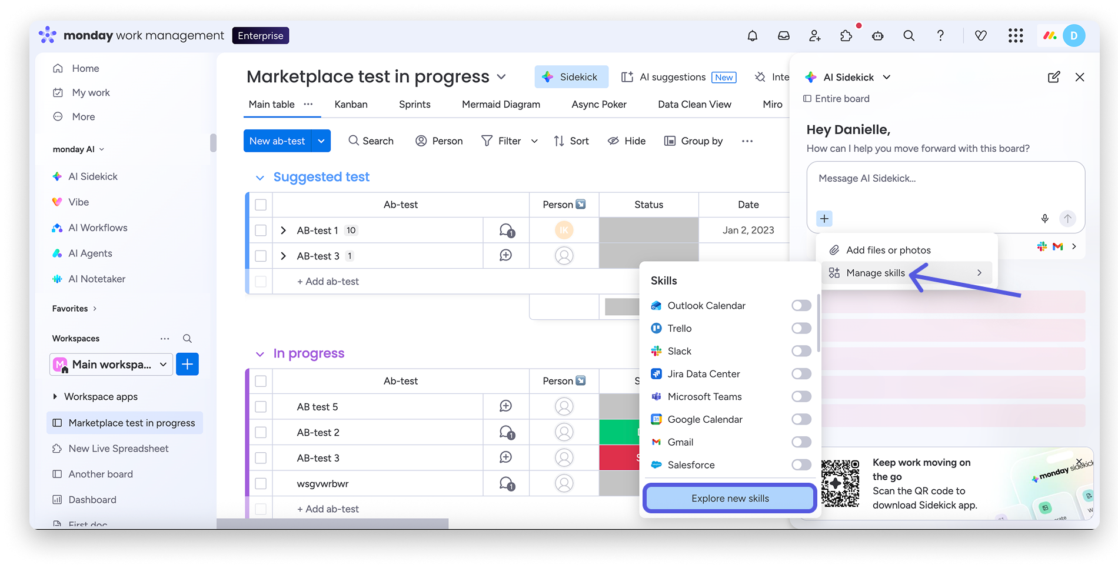Open the Sidekick button in board header
Viewport: 1118px width, 568px height.
tap(570, 77)
